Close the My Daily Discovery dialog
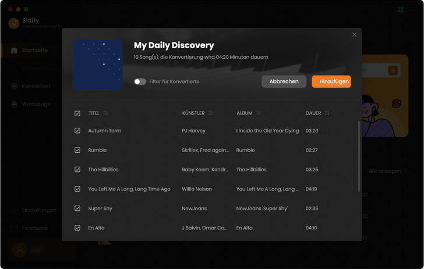Viewport: 424px width, 269px height. (x=354, y=35)
